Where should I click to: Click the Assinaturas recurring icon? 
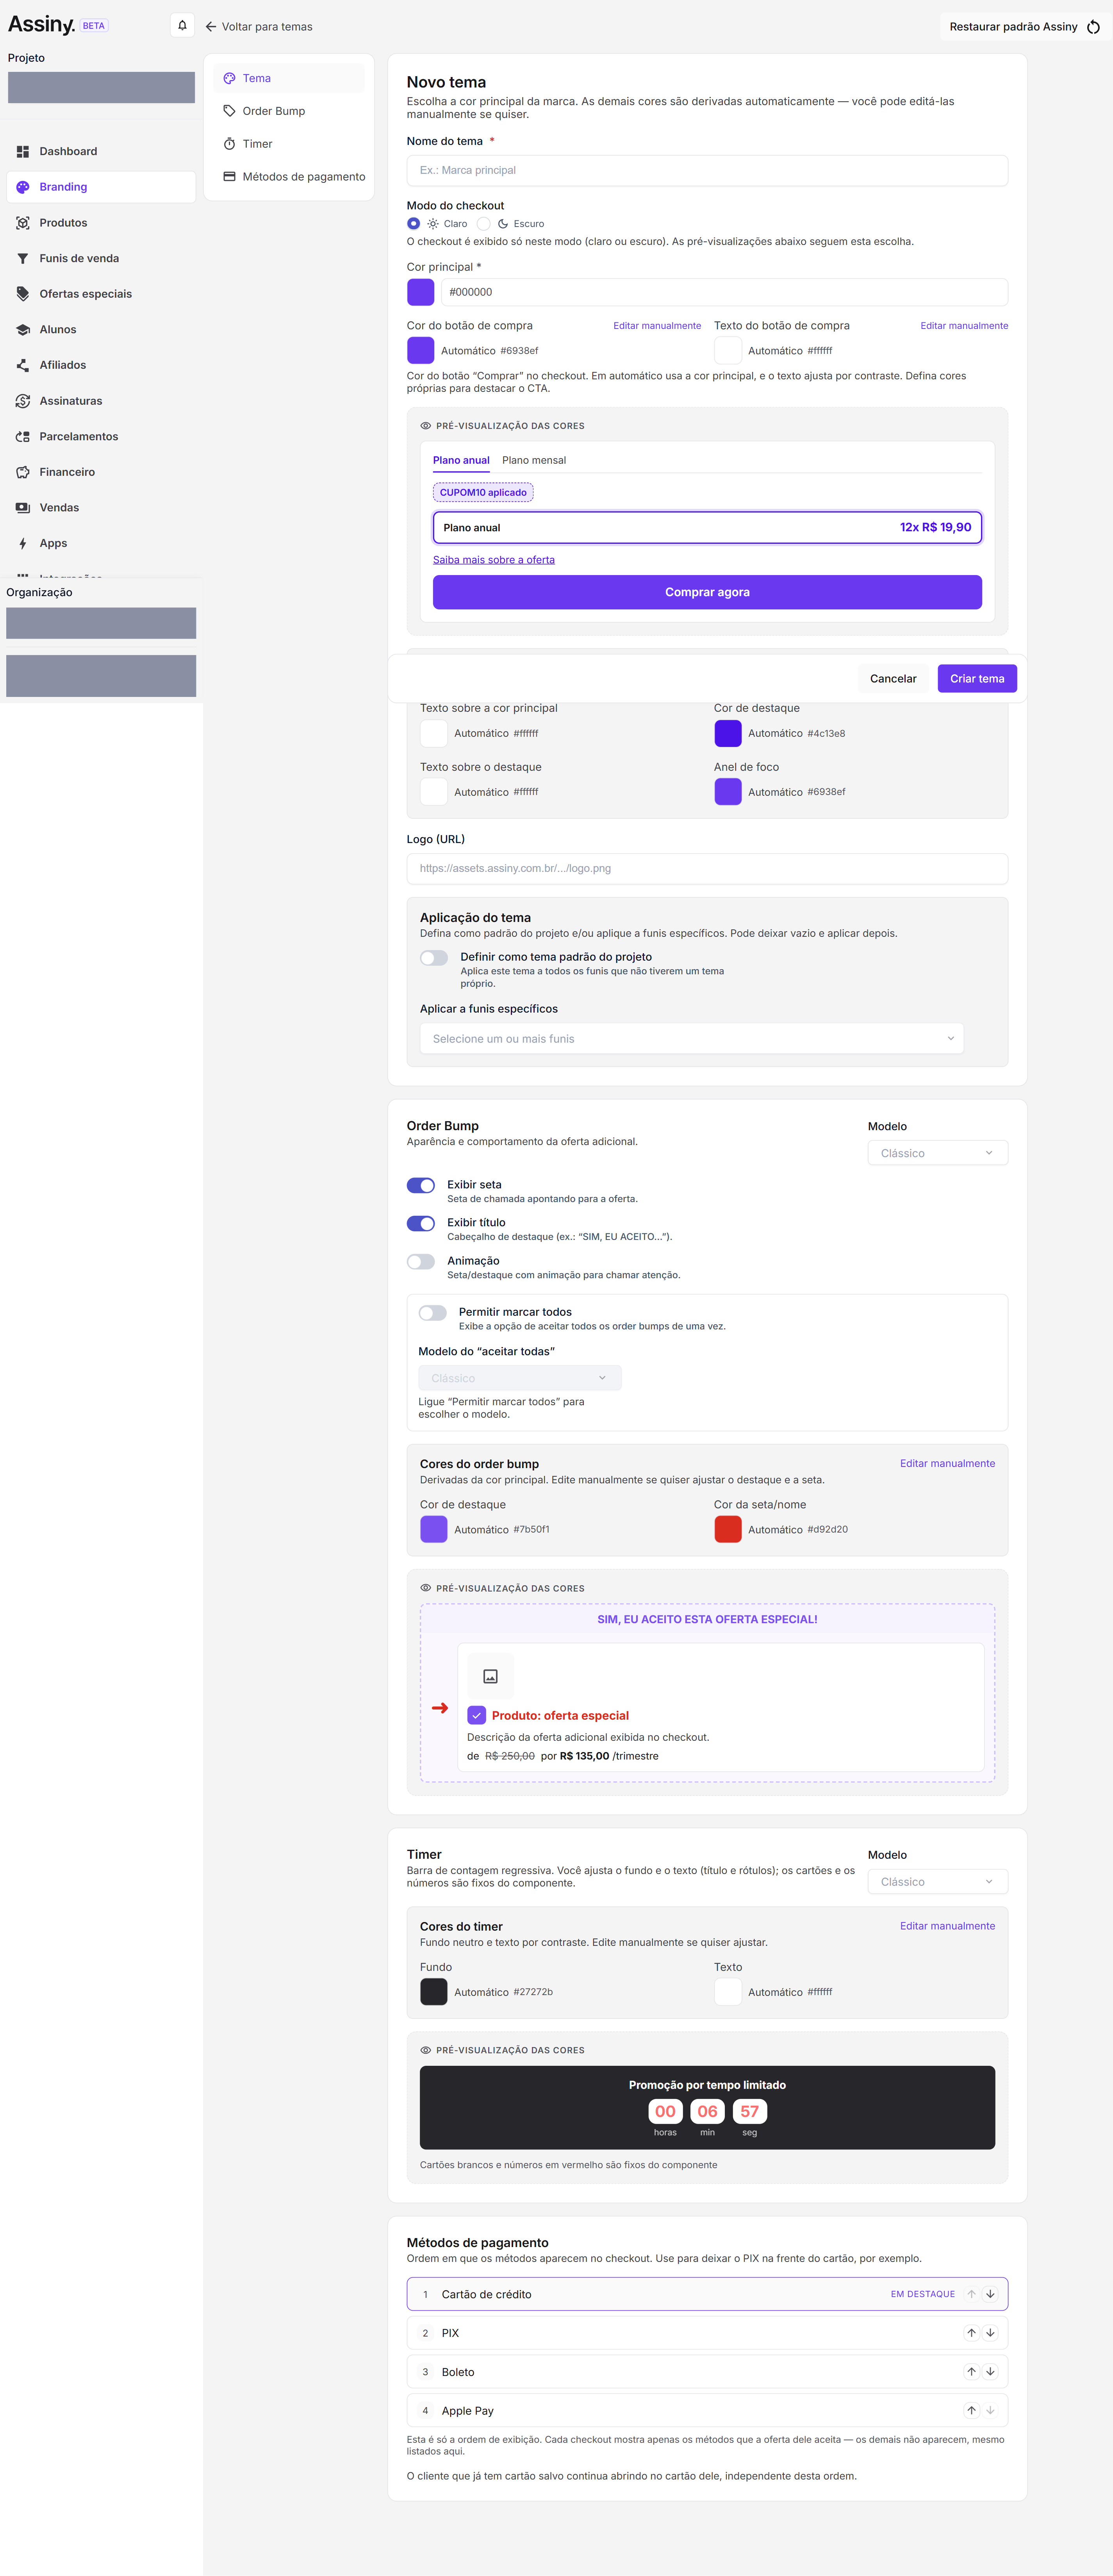coord(23,401)
